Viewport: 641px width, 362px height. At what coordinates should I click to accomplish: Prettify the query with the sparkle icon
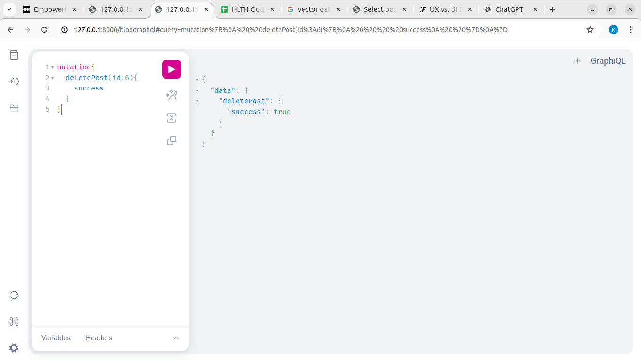[172, 96]
